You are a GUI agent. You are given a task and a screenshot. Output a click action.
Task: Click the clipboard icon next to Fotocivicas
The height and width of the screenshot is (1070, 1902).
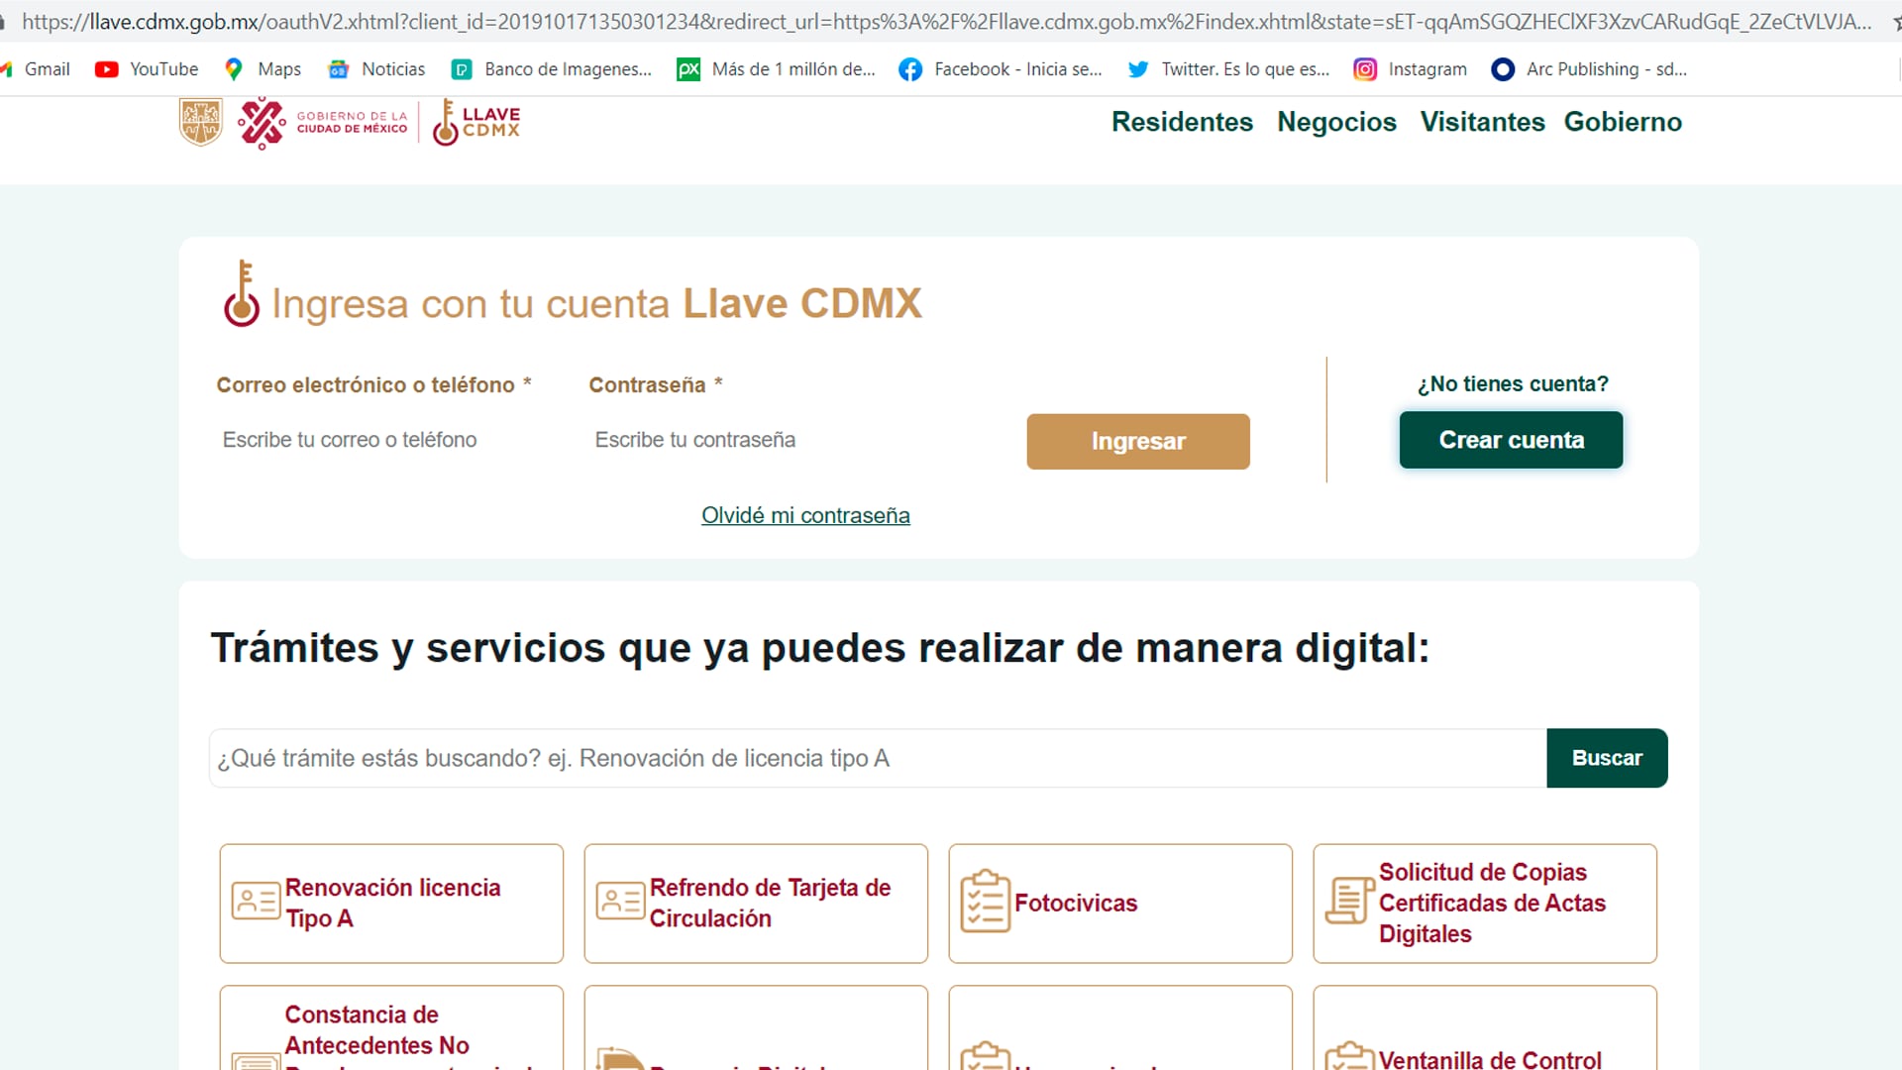(985, 902)
